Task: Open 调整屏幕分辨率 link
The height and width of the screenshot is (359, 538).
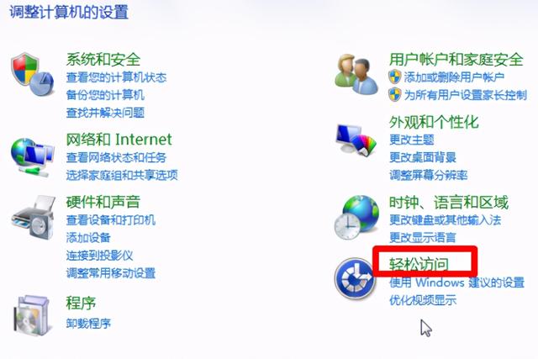Action: pyautogui.click(x=429, y=175)
